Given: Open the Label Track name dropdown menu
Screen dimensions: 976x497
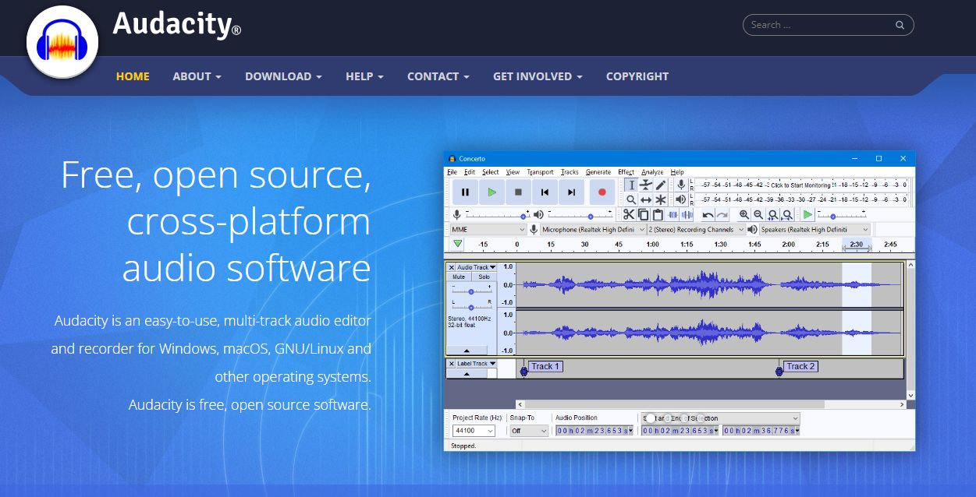Looking at the screenshot, I should [x=477, y=363].
